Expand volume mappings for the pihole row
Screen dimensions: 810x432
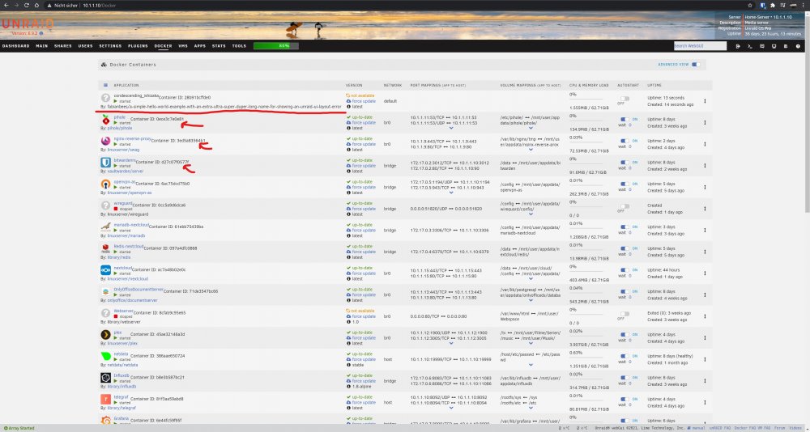(x=531, y=128)
